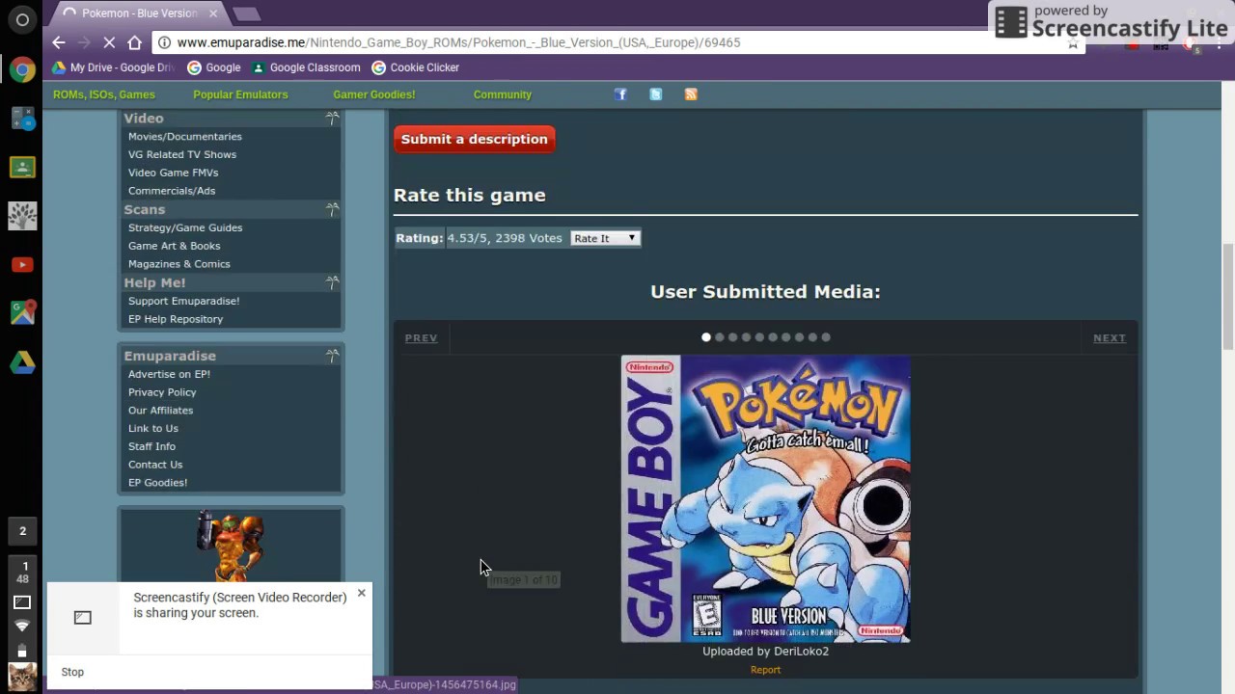
Task: Open Google Classroom from the shelf
Action: [22, 168]
